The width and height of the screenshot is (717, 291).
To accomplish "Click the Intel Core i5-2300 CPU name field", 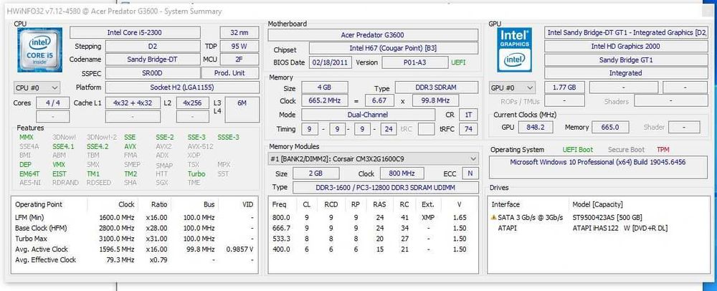I will 135,32.
